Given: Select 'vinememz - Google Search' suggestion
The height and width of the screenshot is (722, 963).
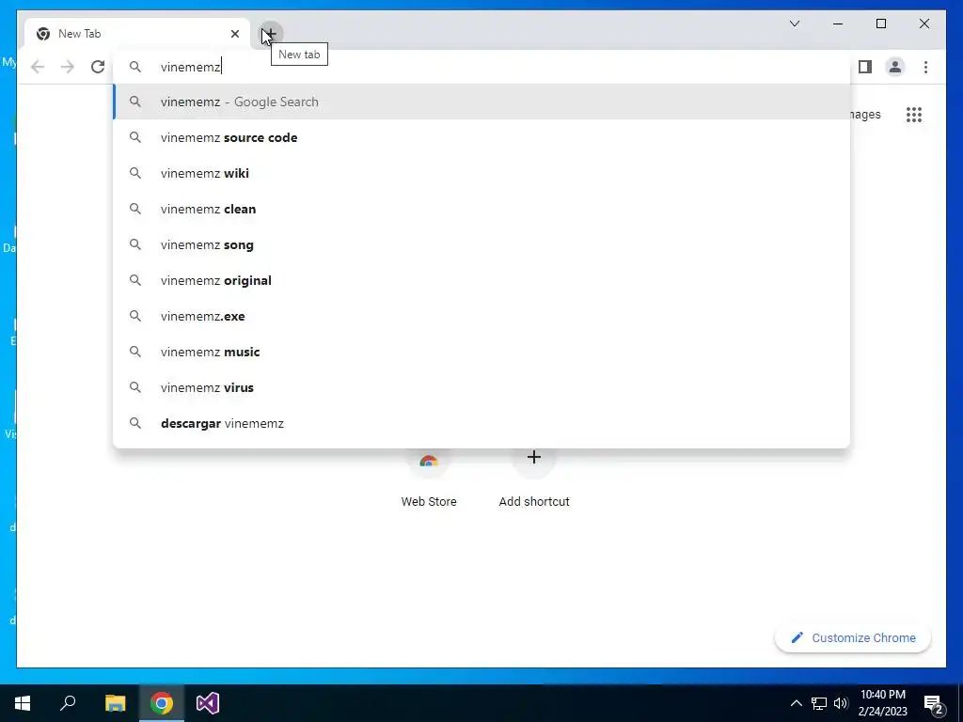Looking at the screenshot, I should pos(481,102).
